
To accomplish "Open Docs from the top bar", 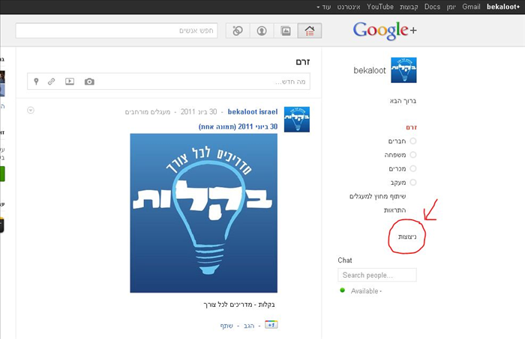I will pos(432,7).
